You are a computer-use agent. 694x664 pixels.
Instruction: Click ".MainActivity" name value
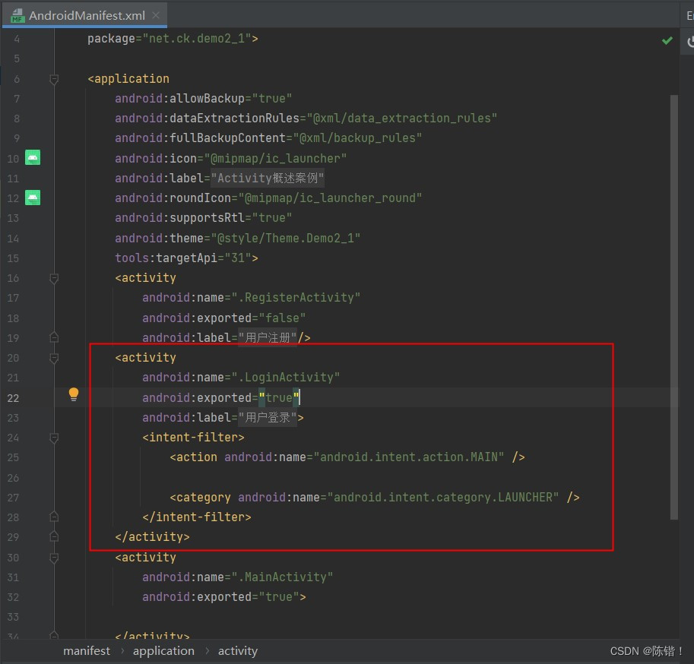tap(282, 577)
